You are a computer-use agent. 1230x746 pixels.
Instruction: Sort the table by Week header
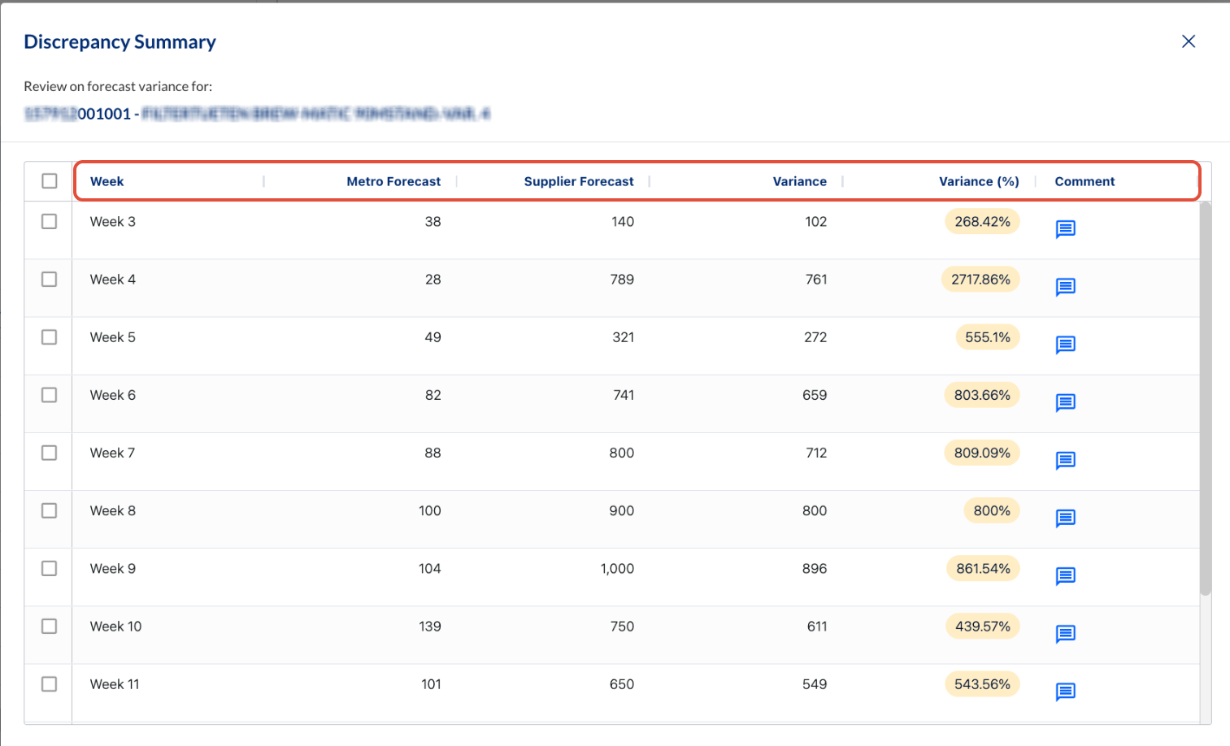coord(107,181)
